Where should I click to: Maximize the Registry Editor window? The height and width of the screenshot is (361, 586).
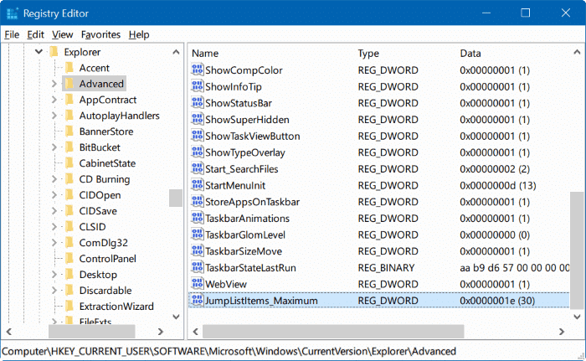[x=526, y=13]
